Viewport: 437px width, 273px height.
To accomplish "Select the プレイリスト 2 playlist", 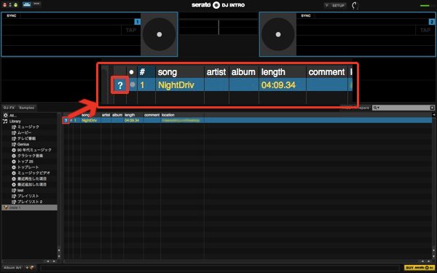I will click(30, 202).
